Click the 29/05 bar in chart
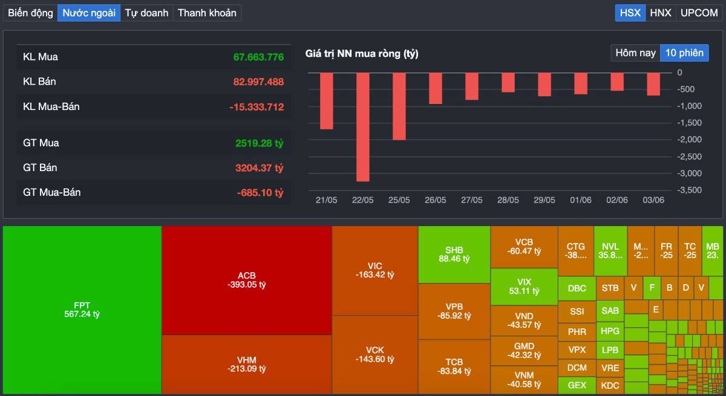 [544, 85]
